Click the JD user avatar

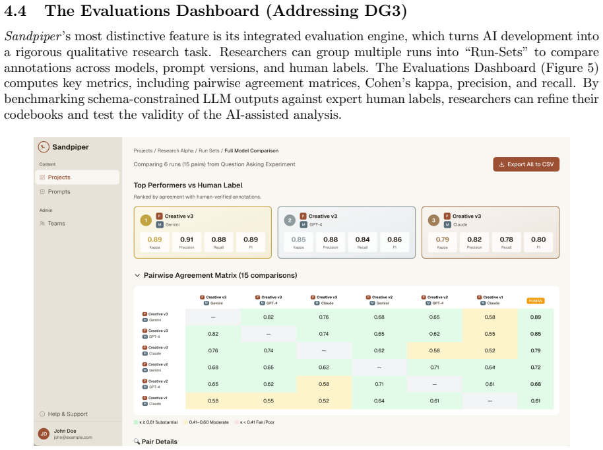click(44, 434)
